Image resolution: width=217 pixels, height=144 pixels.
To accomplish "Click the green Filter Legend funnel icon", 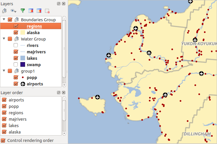I will point(22,11).
